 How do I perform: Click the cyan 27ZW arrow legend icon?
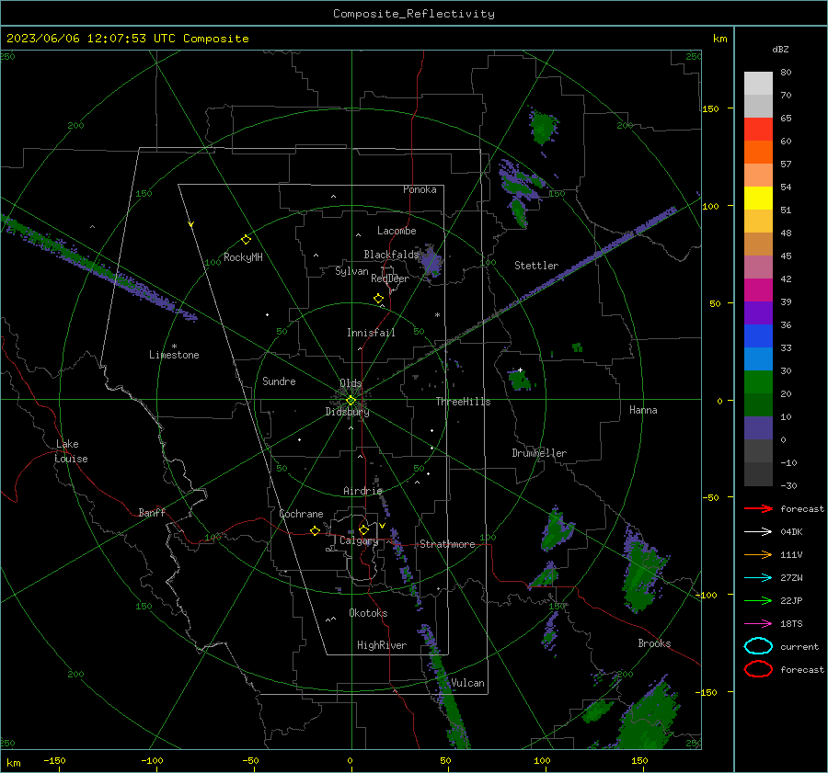click(758, 578)
